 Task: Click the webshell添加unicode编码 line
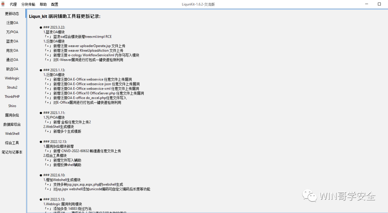[97, 189]
